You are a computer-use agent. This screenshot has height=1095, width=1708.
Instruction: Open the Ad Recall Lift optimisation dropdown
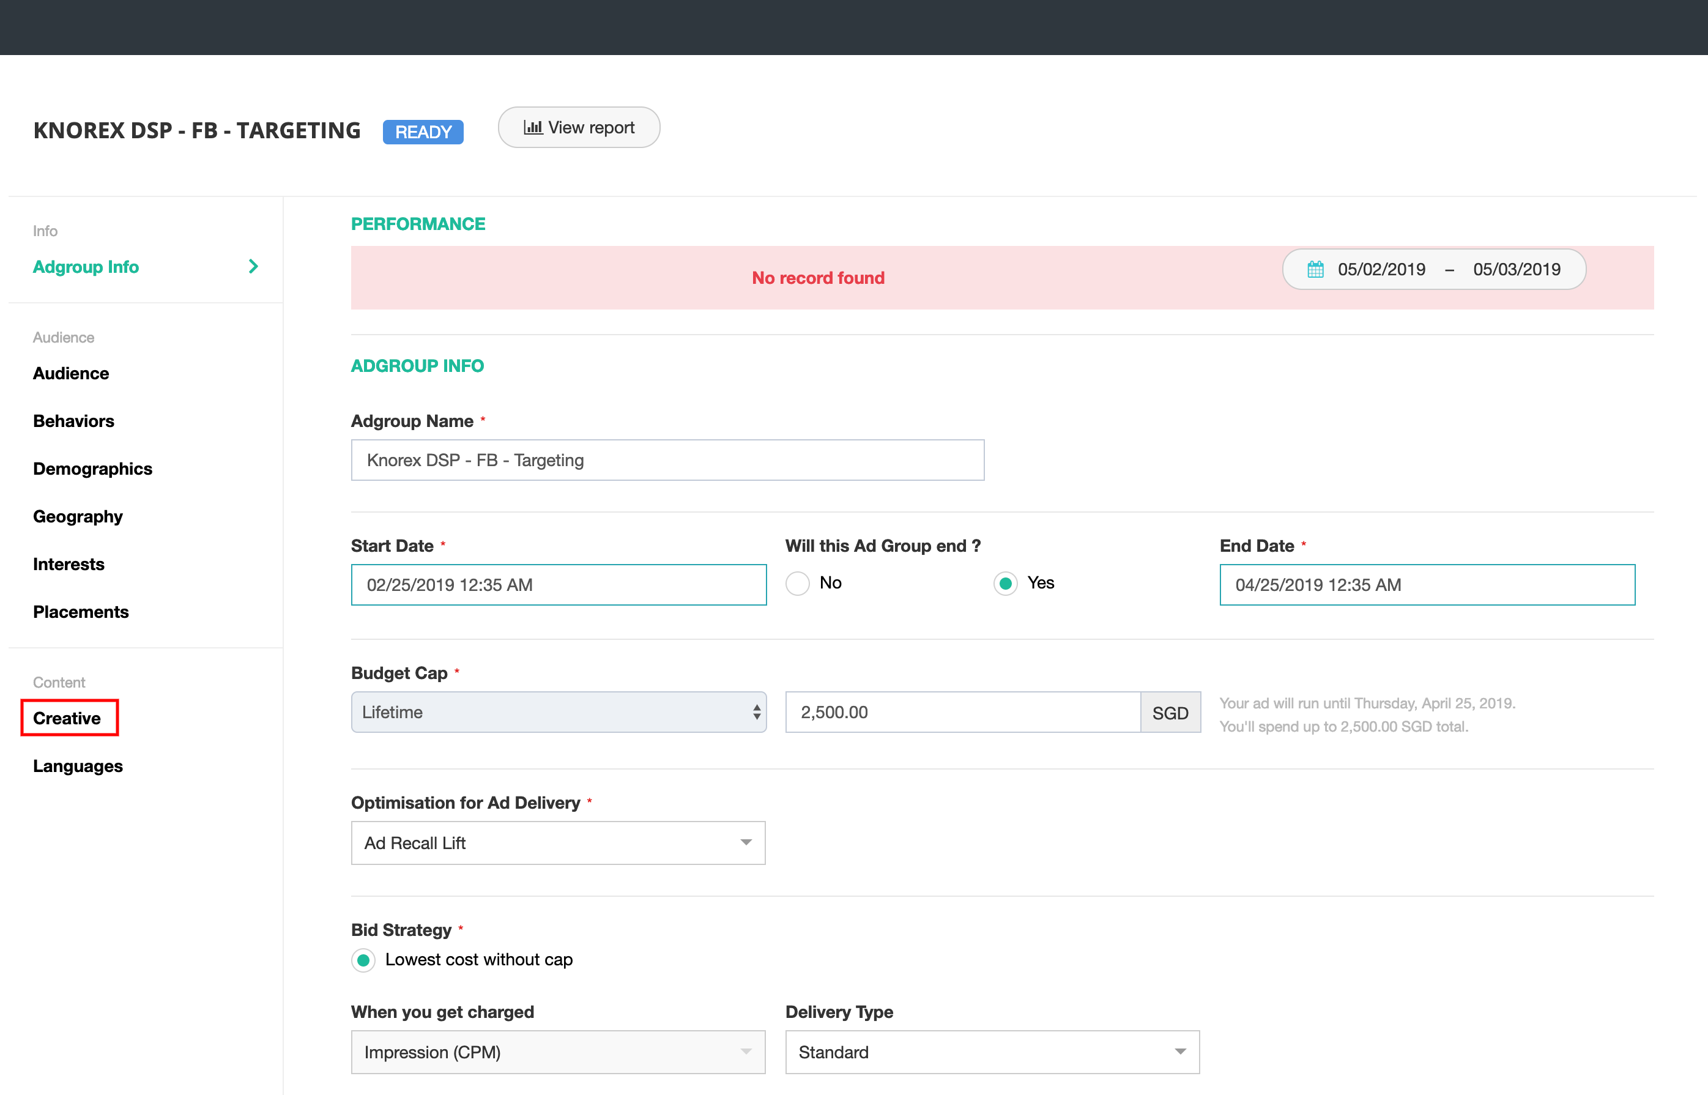[x=558, y=842]
